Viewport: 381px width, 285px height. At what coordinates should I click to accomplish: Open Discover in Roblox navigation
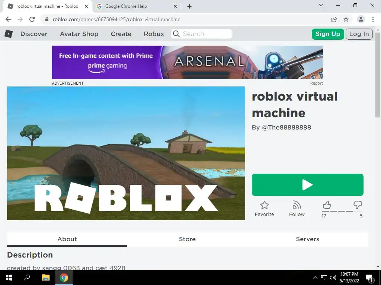[34, 34]
